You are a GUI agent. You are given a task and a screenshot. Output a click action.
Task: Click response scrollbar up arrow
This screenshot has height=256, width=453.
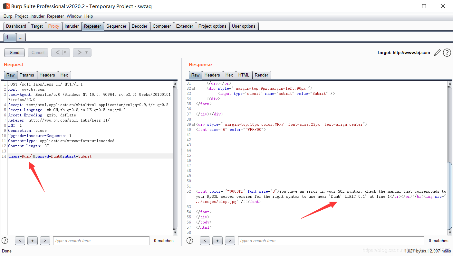(450, 84)
